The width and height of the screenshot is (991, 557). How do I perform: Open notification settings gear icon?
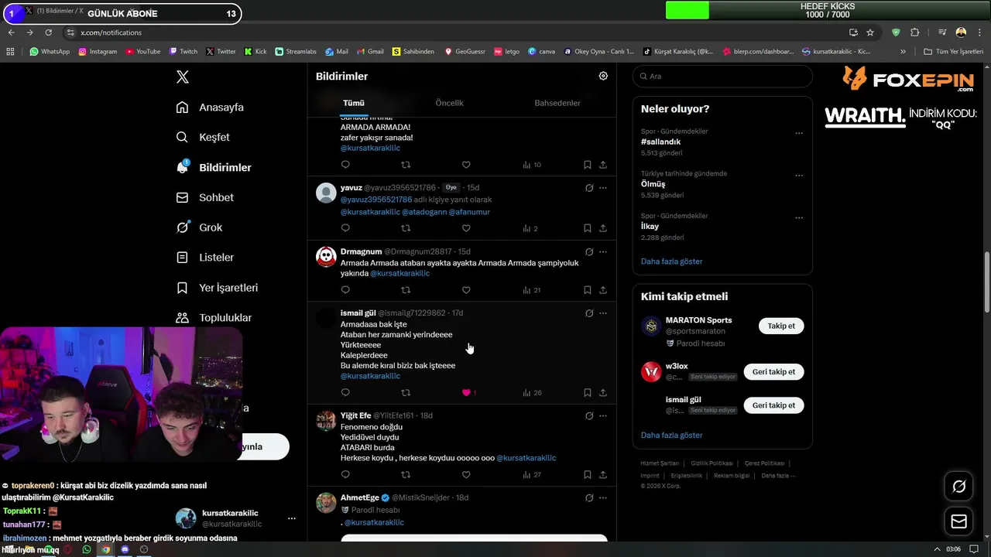tap(603, 76)
